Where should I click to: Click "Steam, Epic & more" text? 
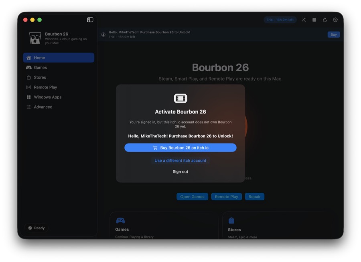242,237
